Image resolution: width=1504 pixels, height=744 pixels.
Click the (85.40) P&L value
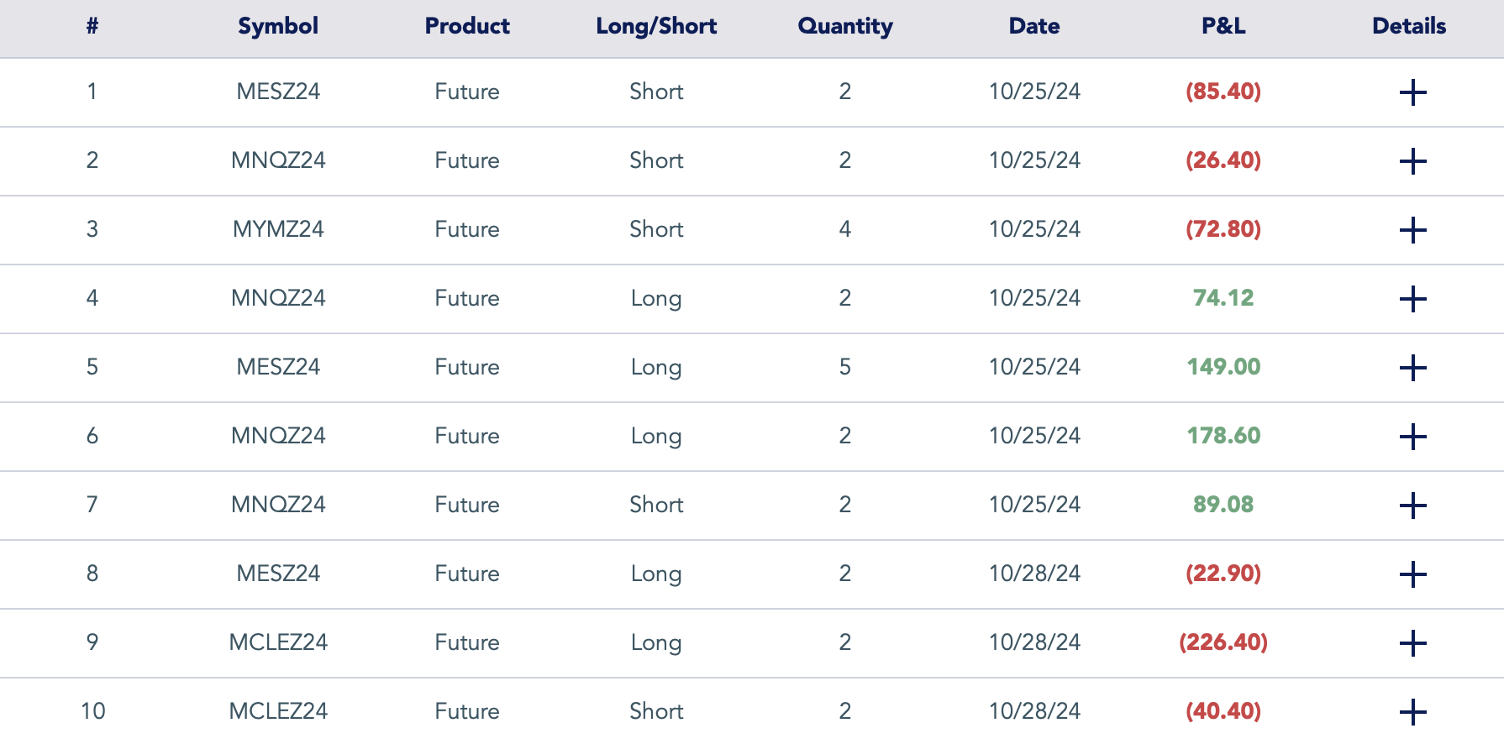coord(1223,92)
